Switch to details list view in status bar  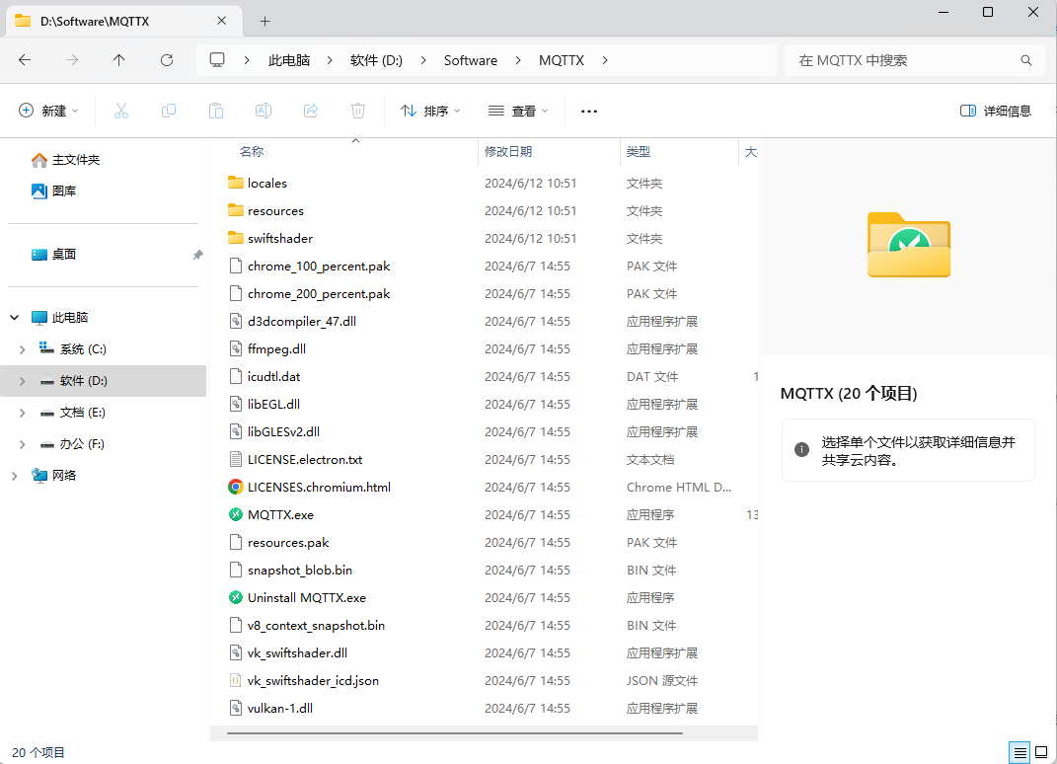pyautogui.click(x=1020, y=752)
